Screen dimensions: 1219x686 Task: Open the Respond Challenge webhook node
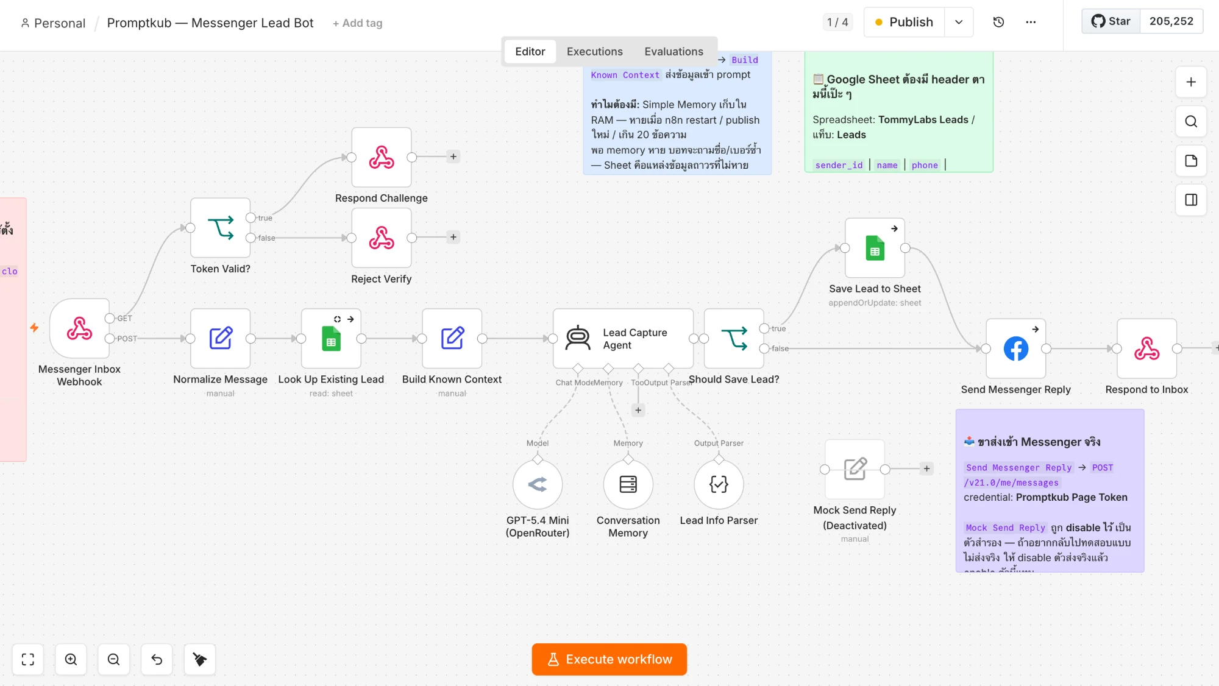tap(382, 157)
